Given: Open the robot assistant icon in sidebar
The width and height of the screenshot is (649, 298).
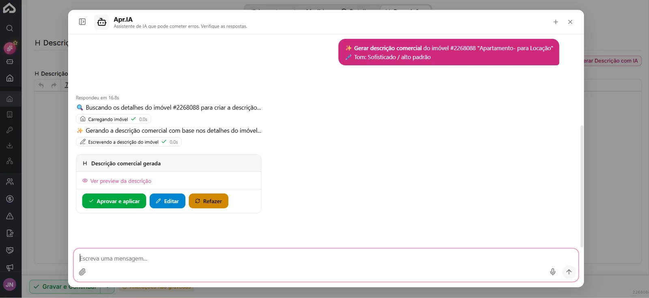Looking at the screenshot, I should (10, 62).
